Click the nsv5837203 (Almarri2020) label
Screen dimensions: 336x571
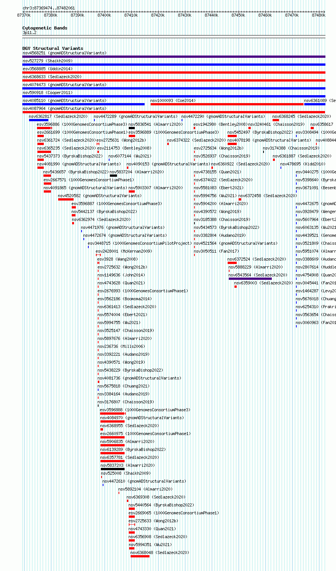click(128, 465)
